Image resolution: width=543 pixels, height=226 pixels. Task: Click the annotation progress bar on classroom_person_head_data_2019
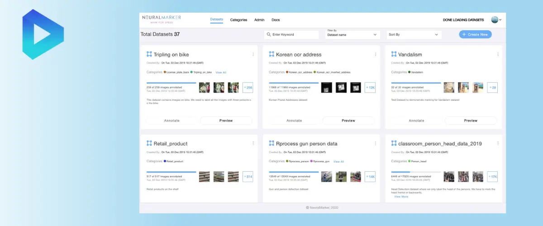415,172
